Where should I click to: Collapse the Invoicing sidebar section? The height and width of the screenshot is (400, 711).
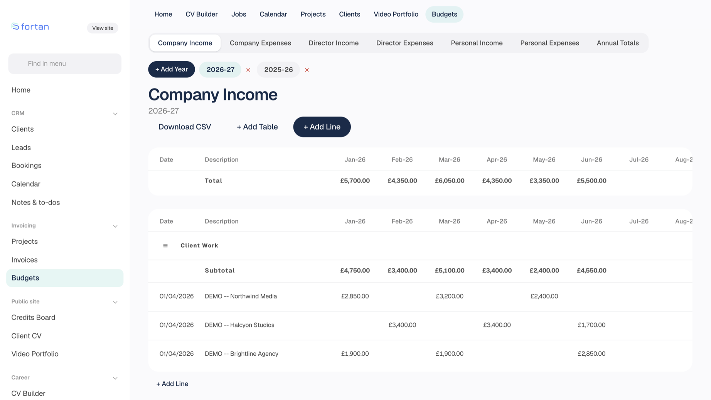pos(115,226)
